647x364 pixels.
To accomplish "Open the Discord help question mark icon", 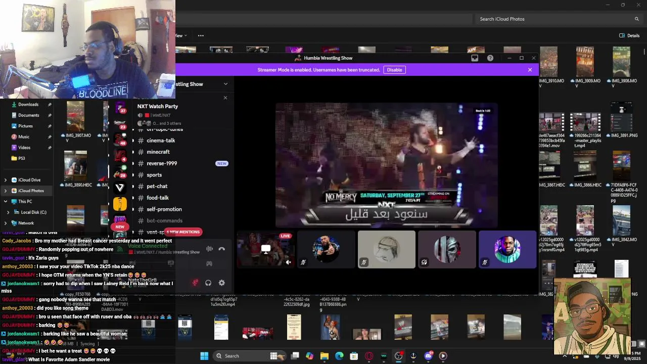I will (490, 58).
